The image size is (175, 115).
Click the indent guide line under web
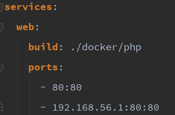[x=18, y=76]
